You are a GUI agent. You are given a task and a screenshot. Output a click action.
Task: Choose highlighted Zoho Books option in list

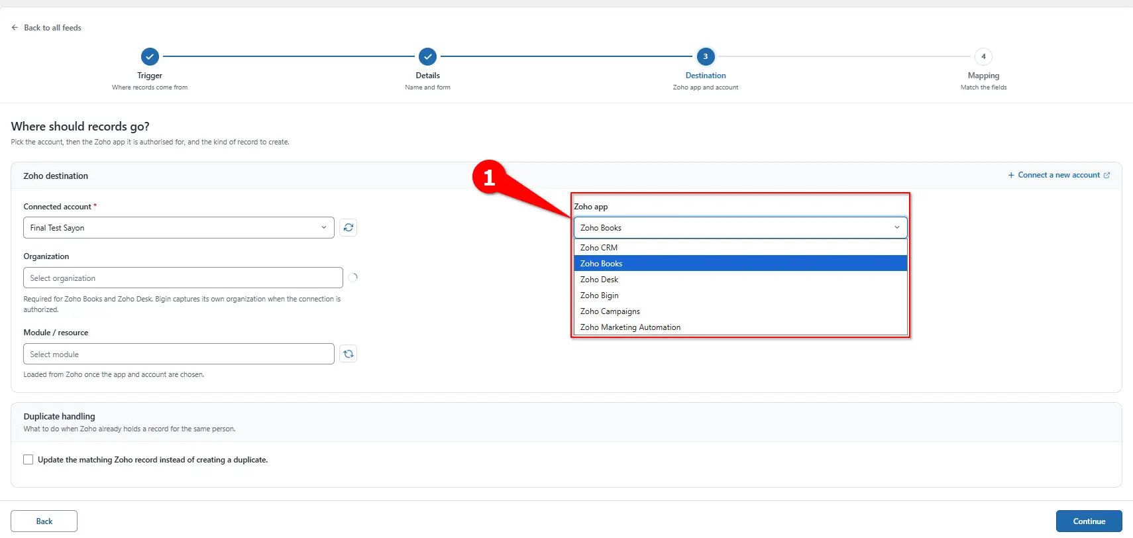(741, 264)
